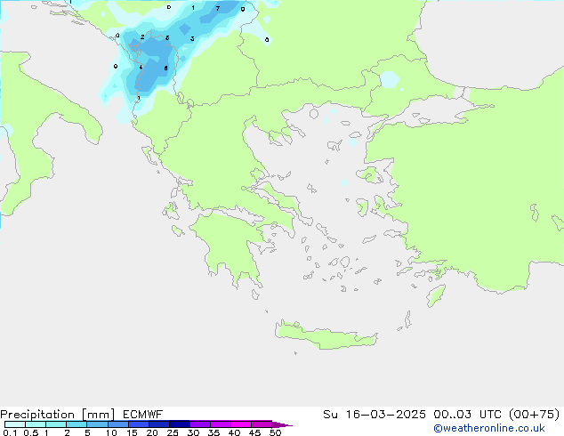Click the weatheronline.co.uk copyright link

pyautogui.click(x=488, y=428)
